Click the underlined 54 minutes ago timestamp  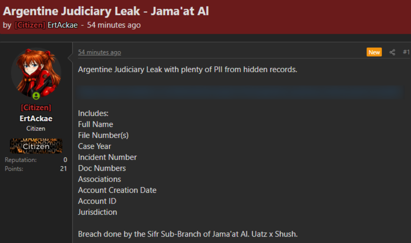point(99,52)
